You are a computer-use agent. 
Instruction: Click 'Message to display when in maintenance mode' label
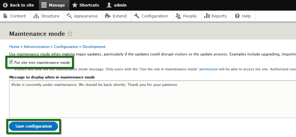[x=52, y=77]
